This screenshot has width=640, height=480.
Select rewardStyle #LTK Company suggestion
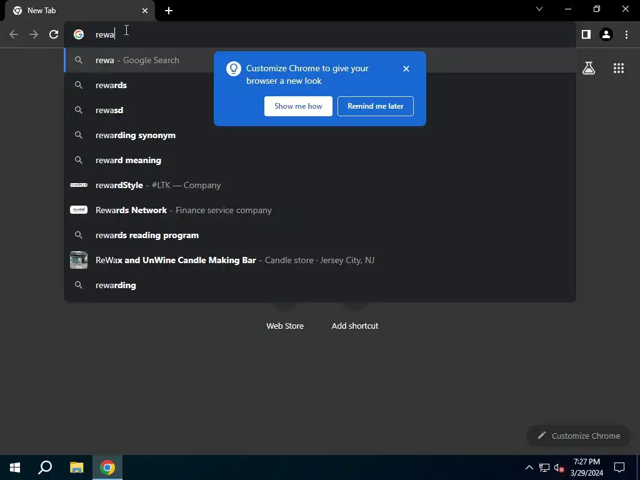[x=320, y=185]
